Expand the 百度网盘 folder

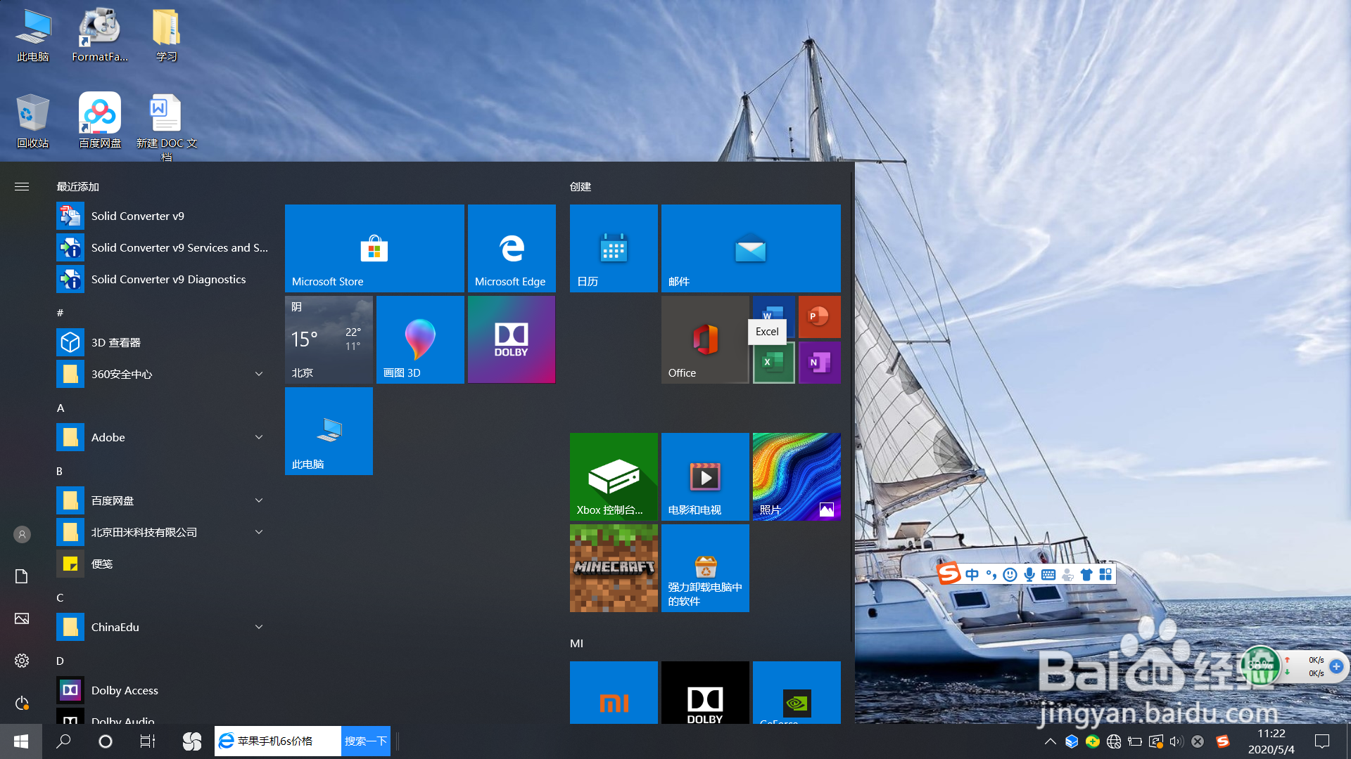point(162,500)
